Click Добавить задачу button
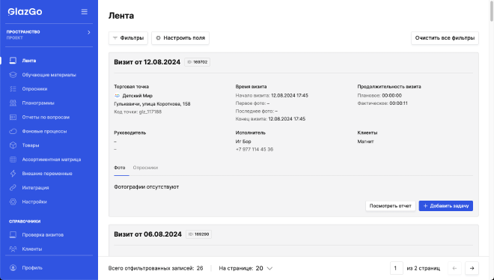The image size is (494, 280). click(446, 206)
